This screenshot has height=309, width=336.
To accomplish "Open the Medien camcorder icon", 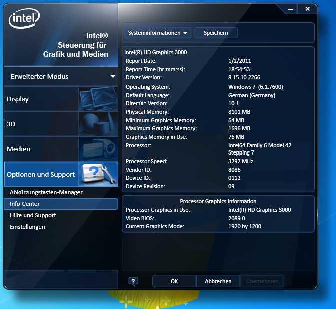I will tap(98, 149).
